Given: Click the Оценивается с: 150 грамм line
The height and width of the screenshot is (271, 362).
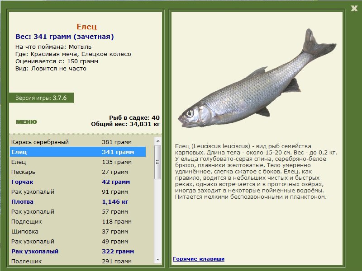Looking at the screenshot, I should [57, 61].
